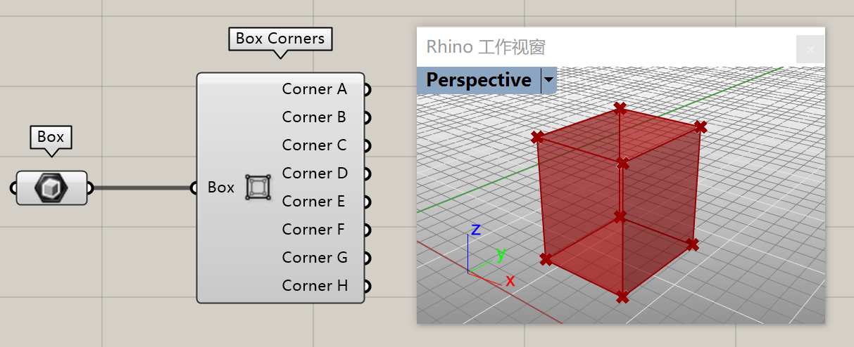The height and width of the screenshot is (347, 854).
Task: Select the Corner F output label
Action: coord(313,230)
